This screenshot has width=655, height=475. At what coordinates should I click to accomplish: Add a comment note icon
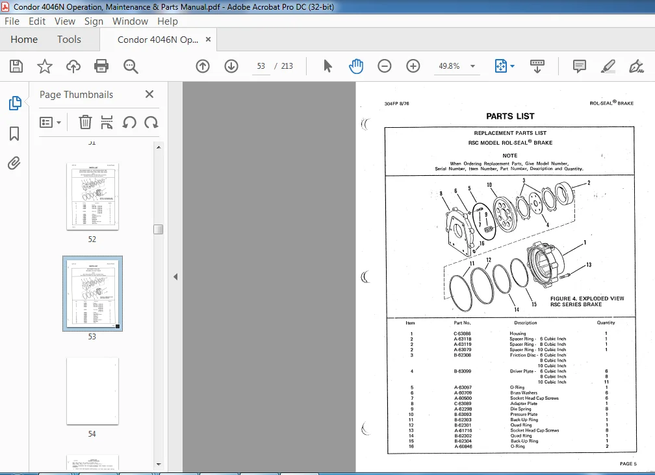[580, 66]
